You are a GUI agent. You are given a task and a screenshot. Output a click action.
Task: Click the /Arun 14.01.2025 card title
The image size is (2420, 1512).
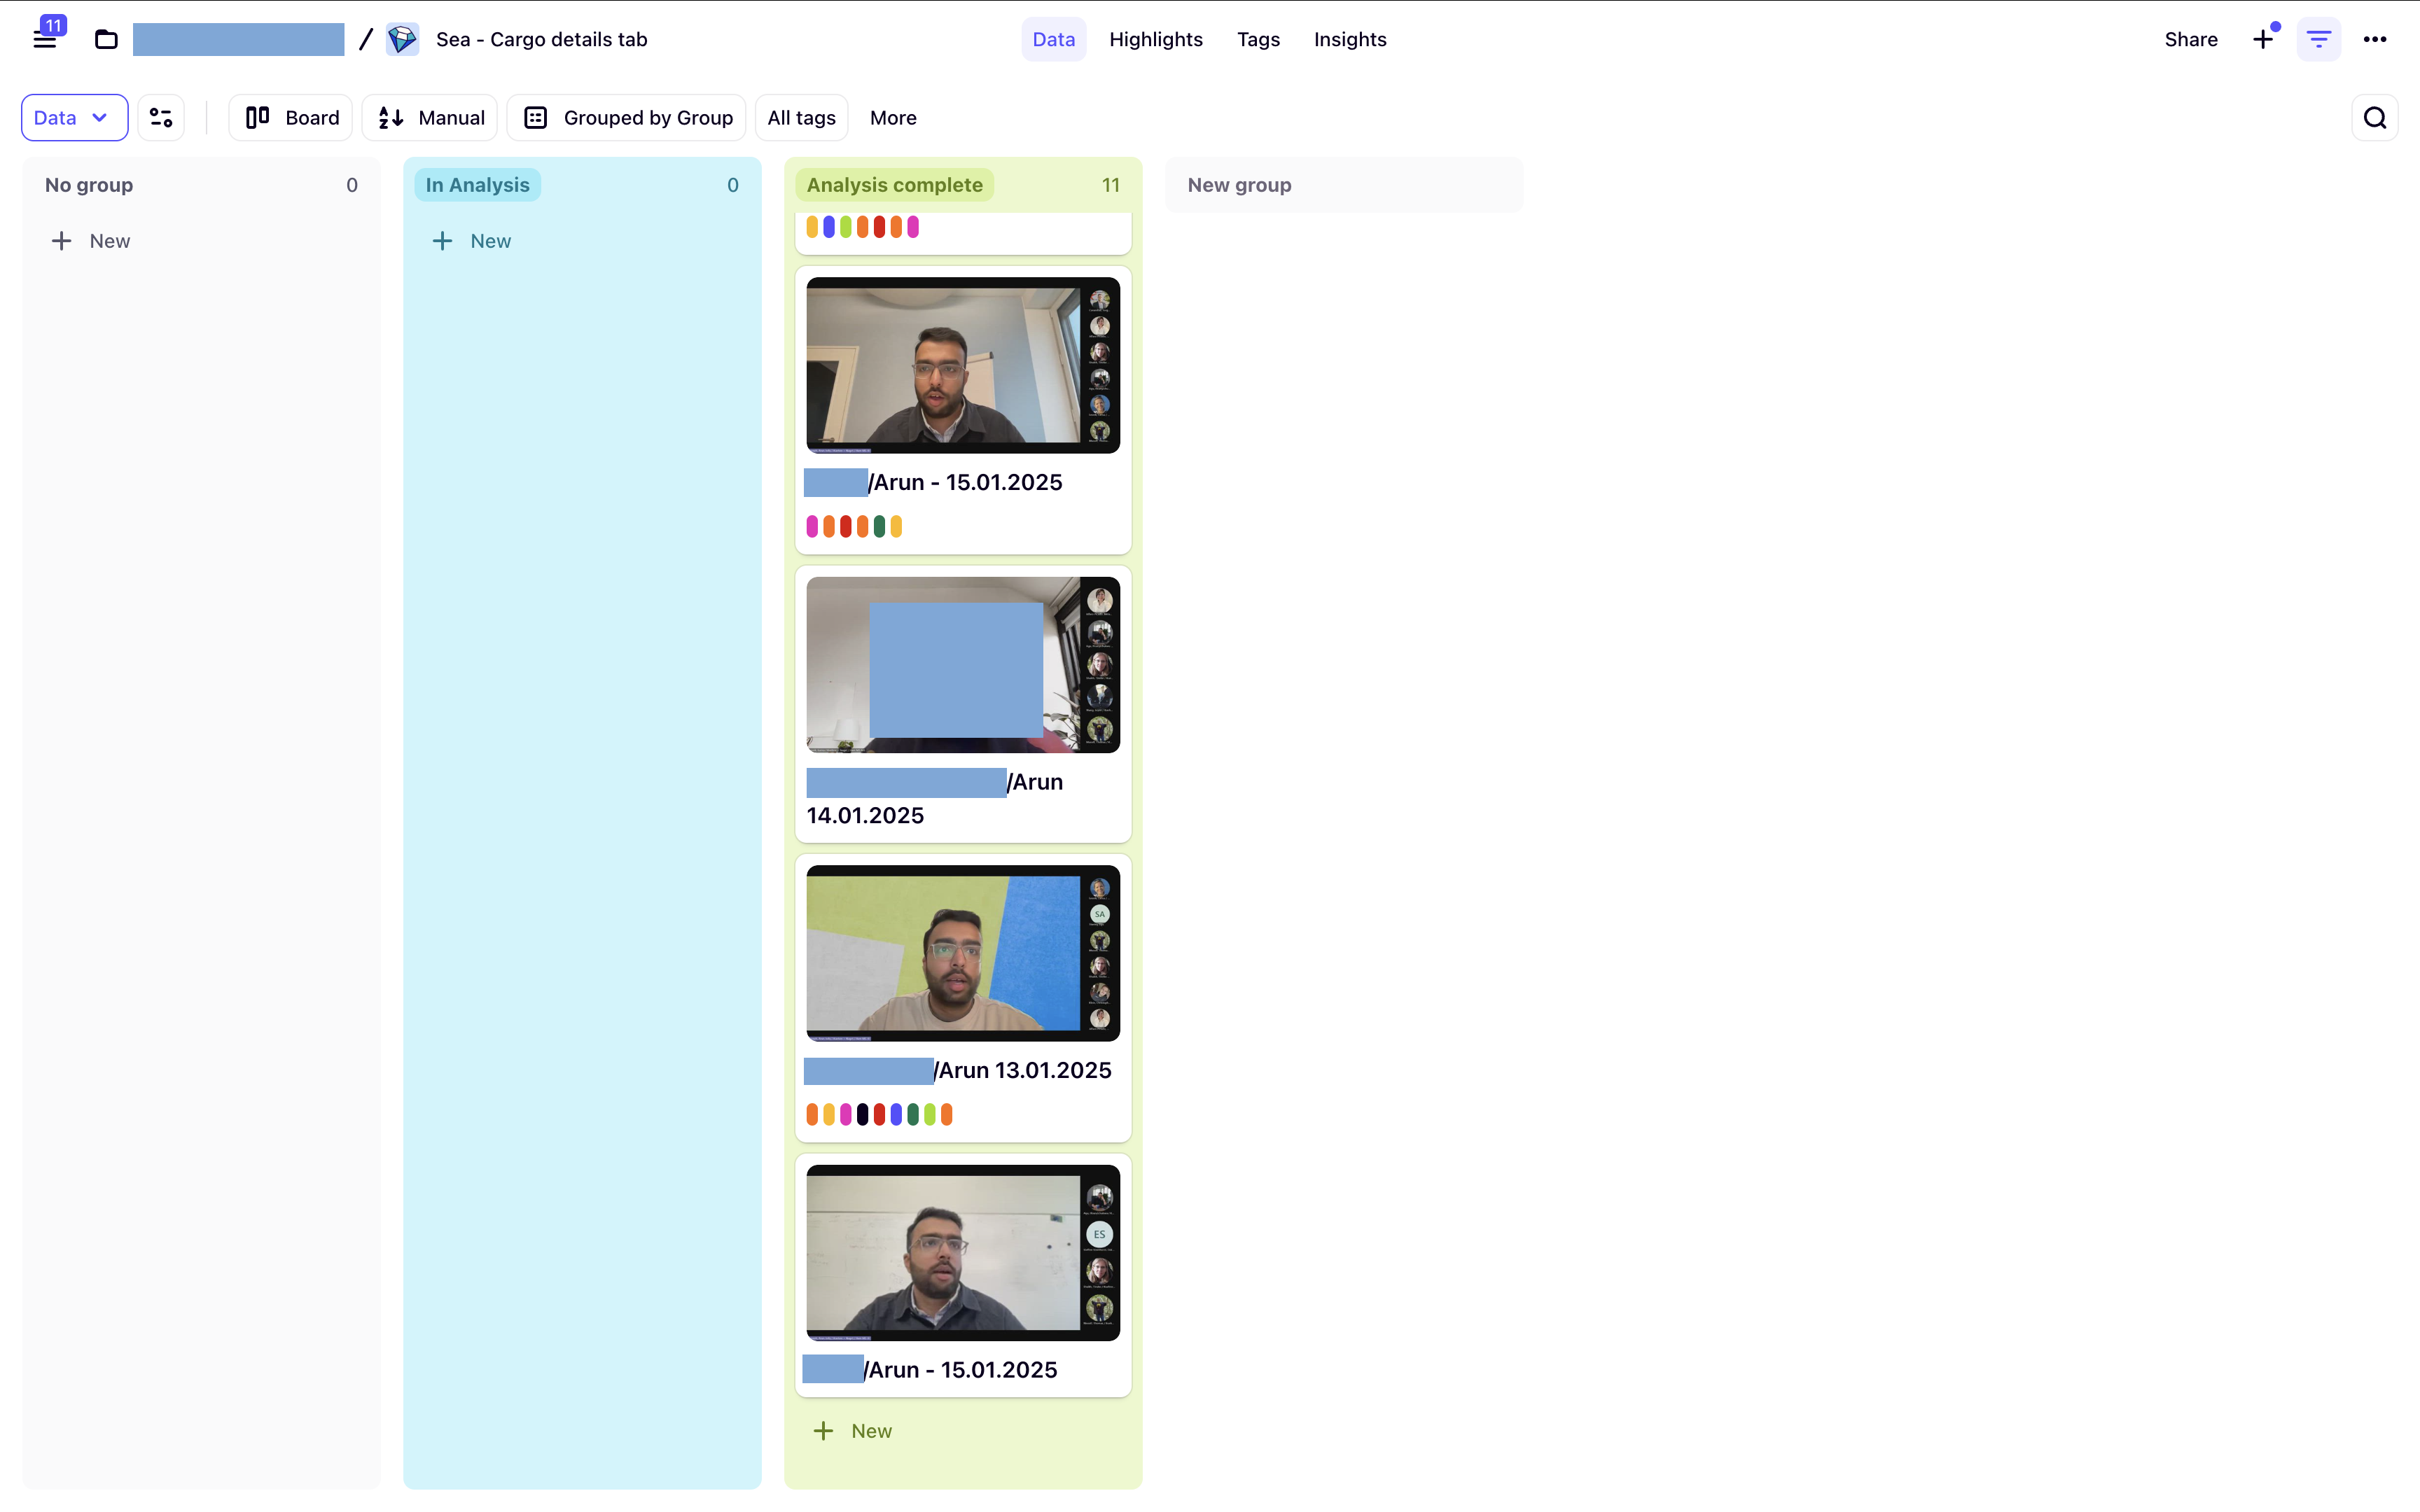[935, 798]
